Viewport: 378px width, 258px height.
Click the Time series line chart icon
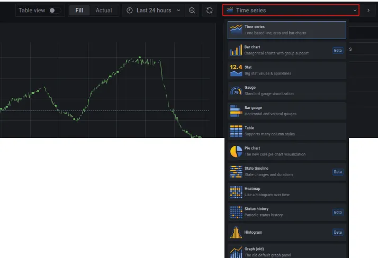[x=236, y=30]
